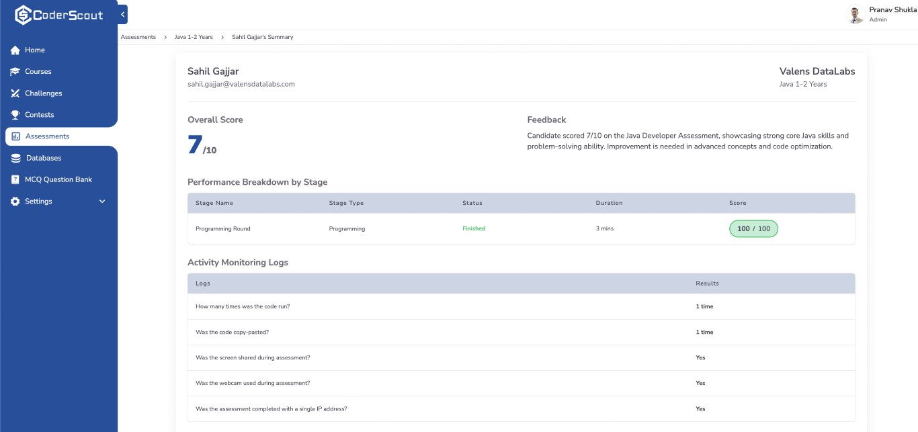Collapse the sidebar with arrow toggle
Screen dimensions: 918x432
coord(122,14)
